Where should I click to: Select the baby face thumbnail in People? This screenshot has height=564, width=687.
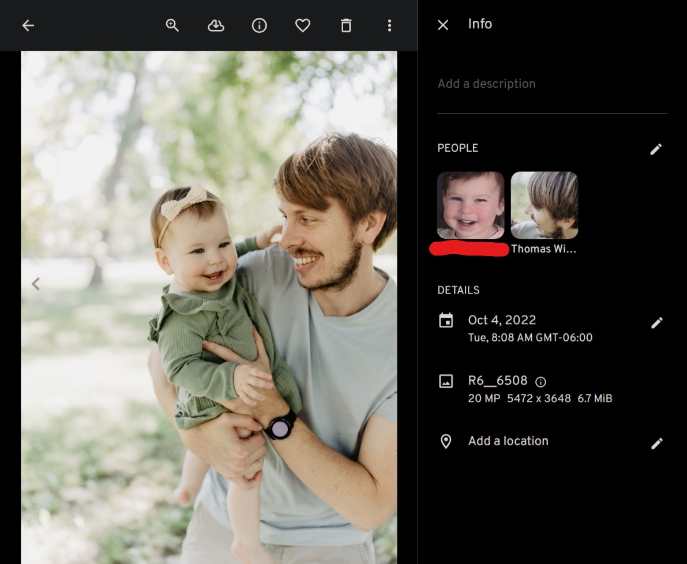pyautogui.click(x=471, y=205)
